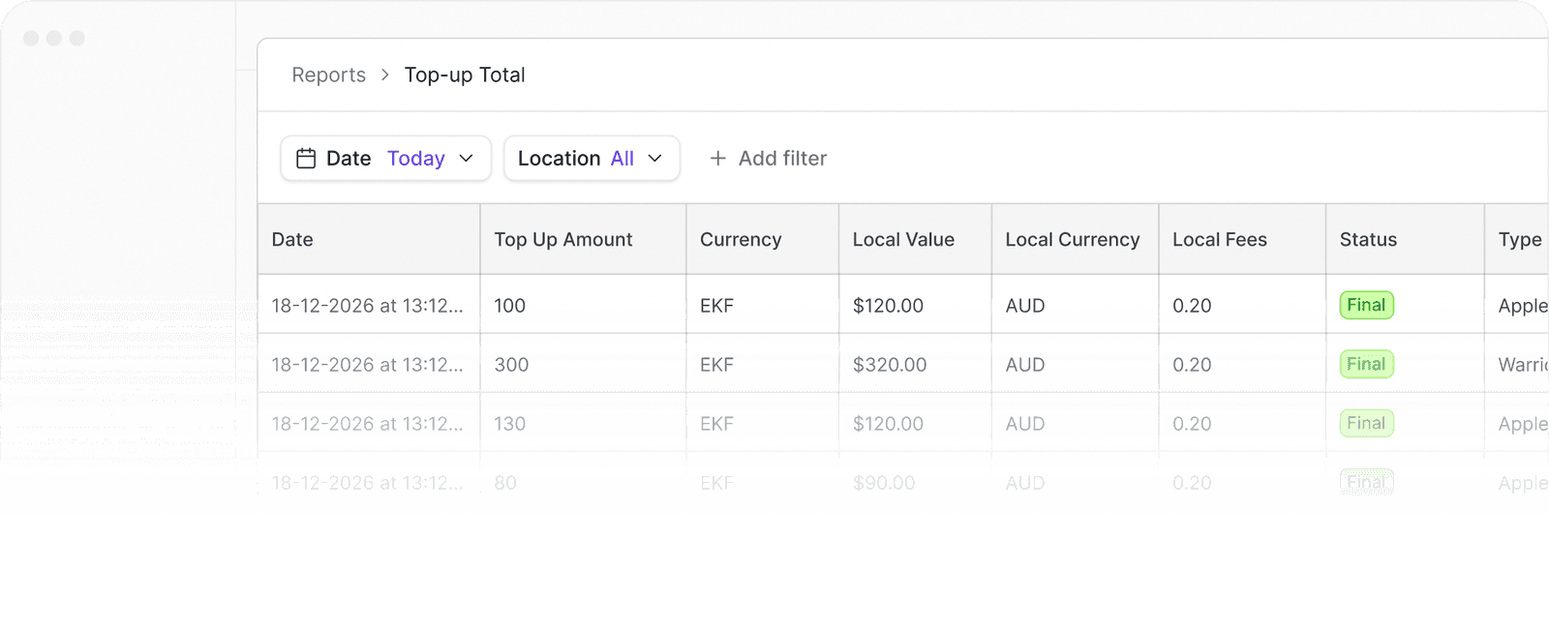Select Top-up Total breadcrumb title

click(465, 75)
